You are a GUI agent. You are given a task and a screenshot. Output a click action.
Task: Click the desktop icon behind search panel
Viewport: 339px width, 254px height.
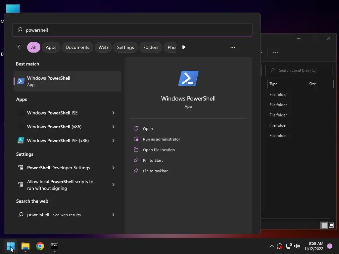pyautogui.click(x=13, y=8)
